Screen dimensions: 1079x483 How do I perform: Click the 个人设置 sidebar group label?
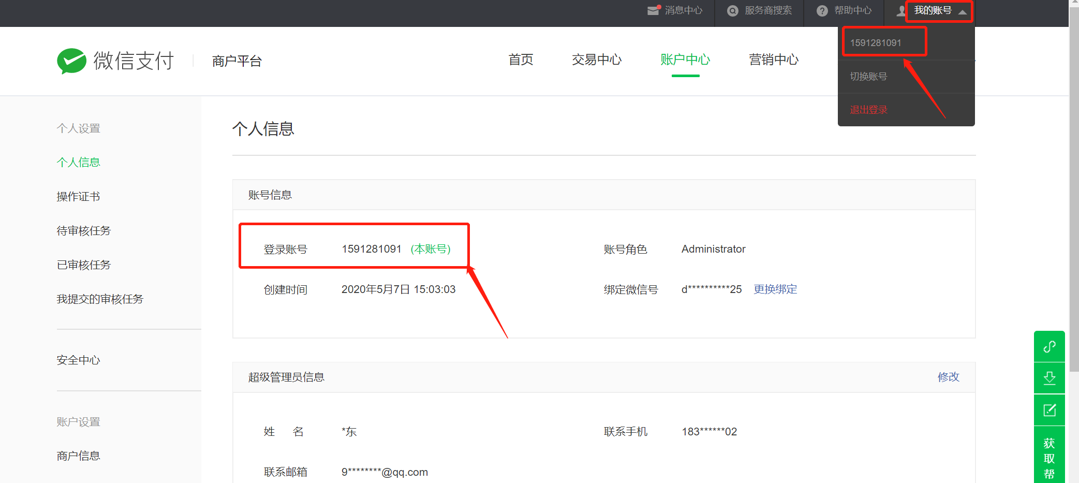[x=78, y=128]
